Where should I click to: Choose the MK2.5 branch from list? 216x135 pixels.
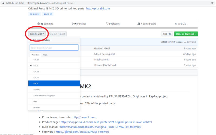(36, 72)
